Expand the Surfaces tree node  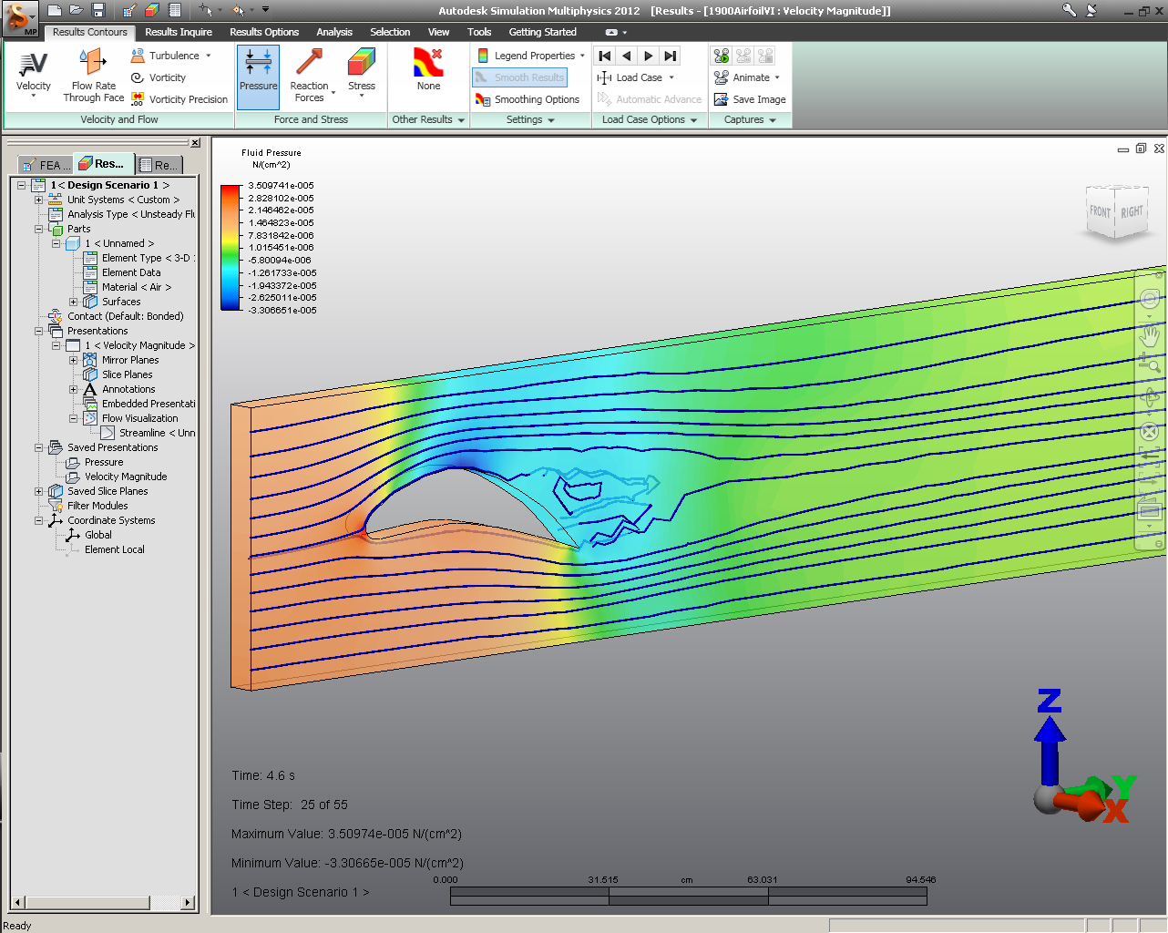point(73,302)
